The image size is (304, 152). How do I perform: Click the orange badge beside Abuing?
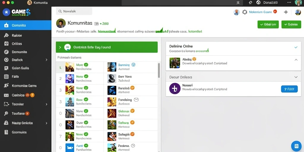pos(194,59)
